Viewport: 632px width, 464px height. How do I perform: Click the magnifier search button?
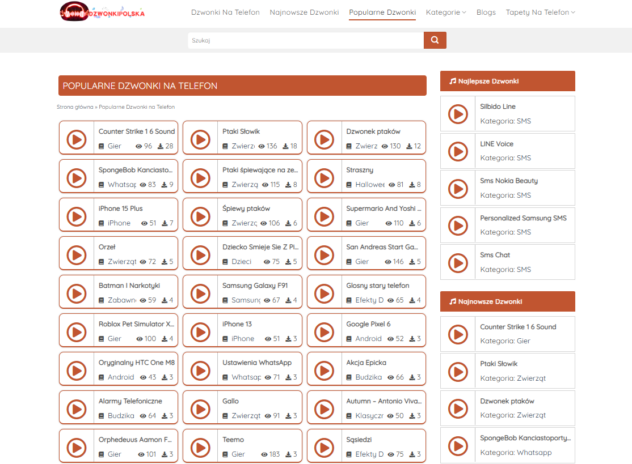point(435,40)
